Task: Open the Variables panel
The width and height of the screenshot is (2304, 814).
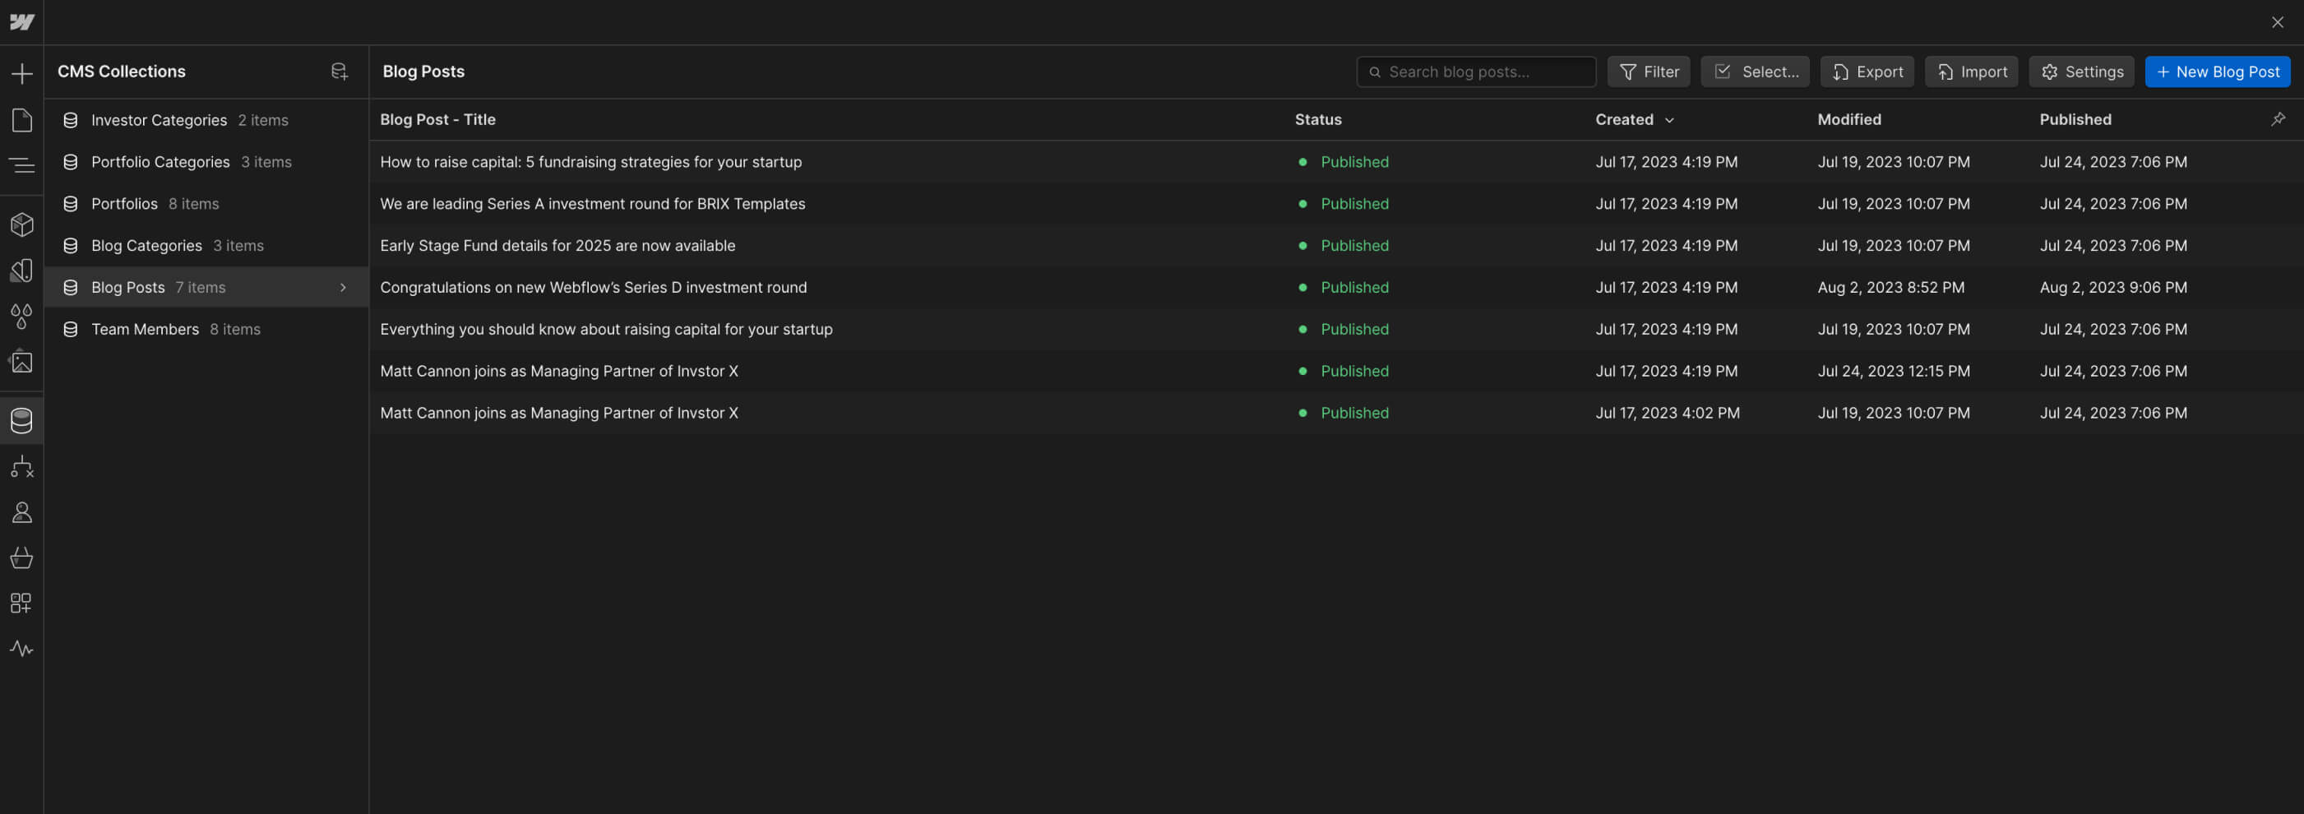Action: [21, 316]
